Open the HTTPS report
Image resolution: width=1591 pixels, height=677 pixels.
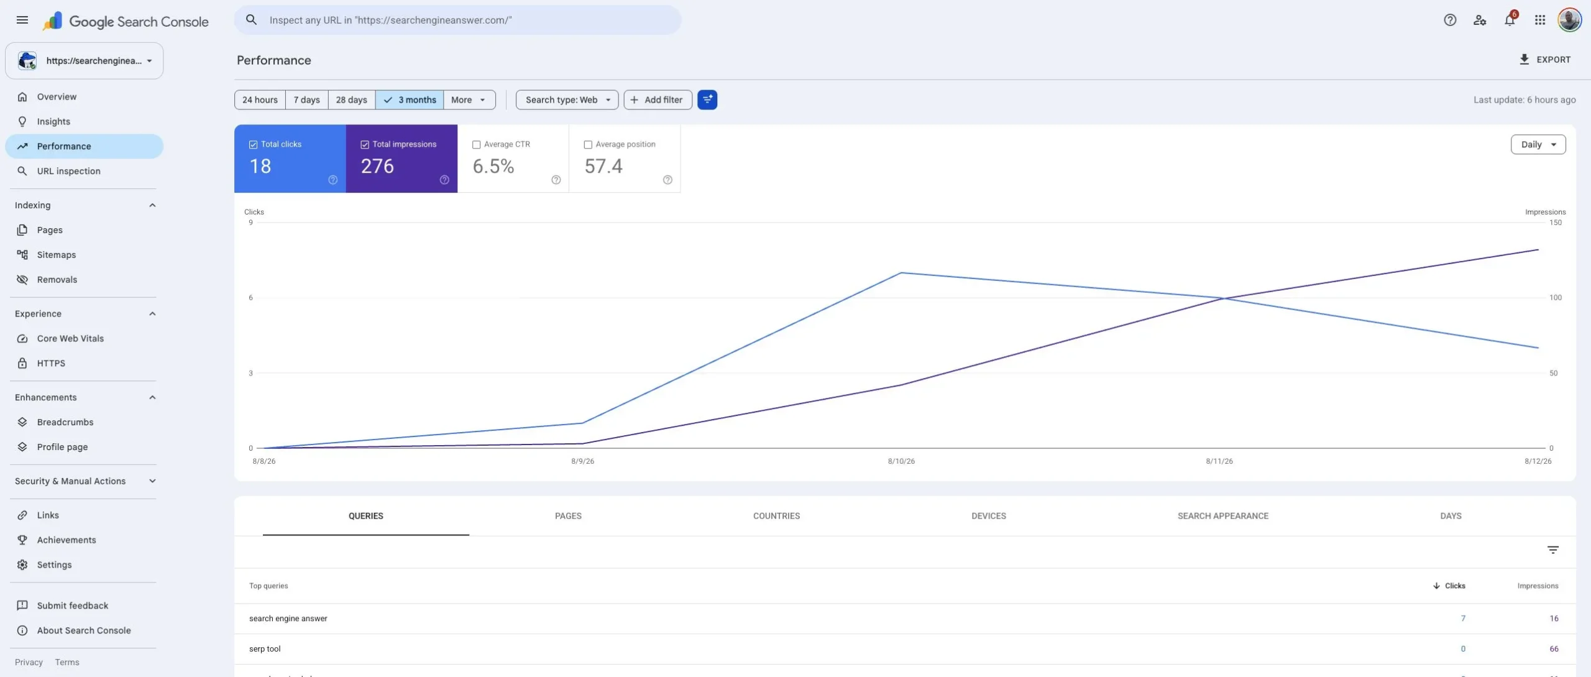pyautogui.click(x=85, y=364)
